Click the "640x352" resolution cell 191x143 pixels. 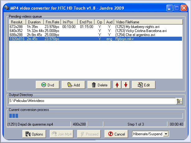16,31
